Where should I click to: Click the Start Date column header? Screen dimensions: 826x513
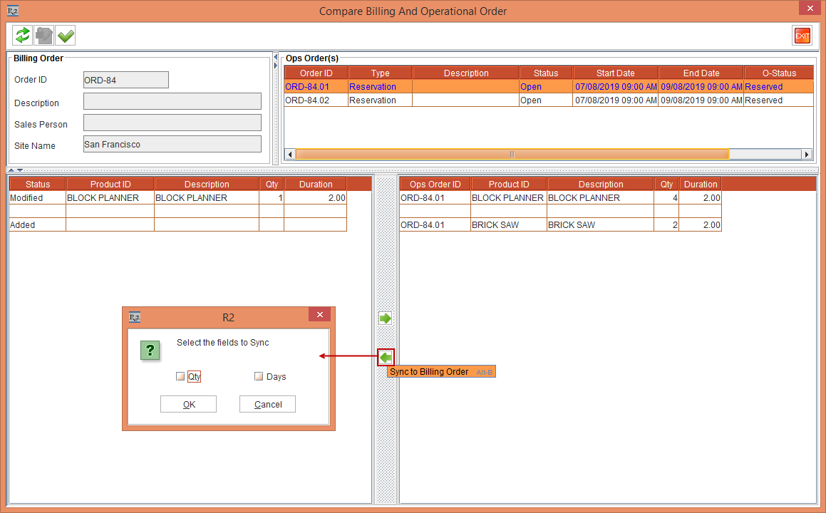[x=614, y=72]
